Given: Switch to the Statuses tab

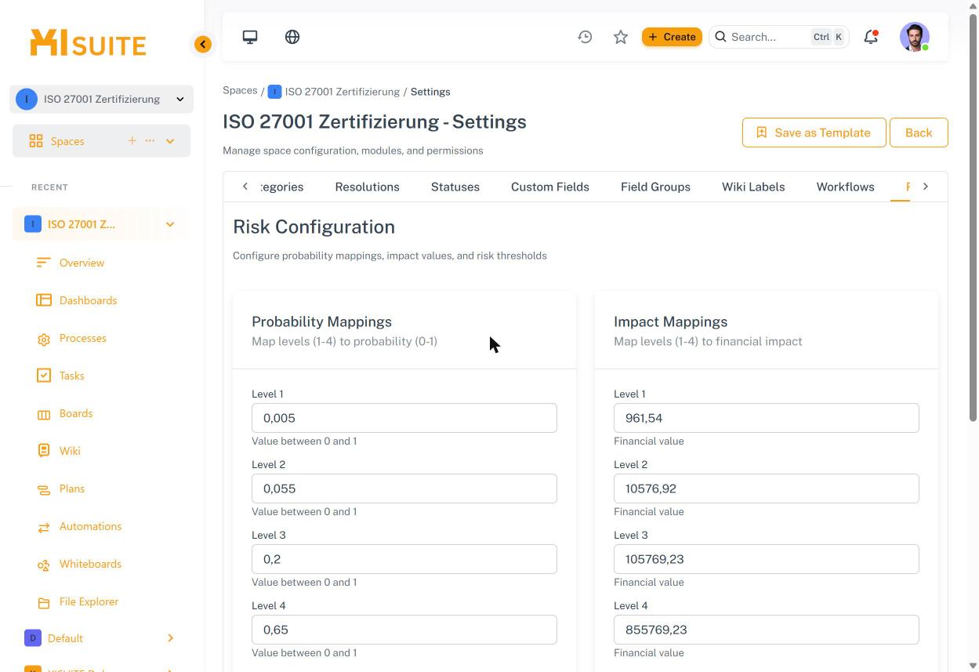Looking at the screenshot, I should (455, 187).
